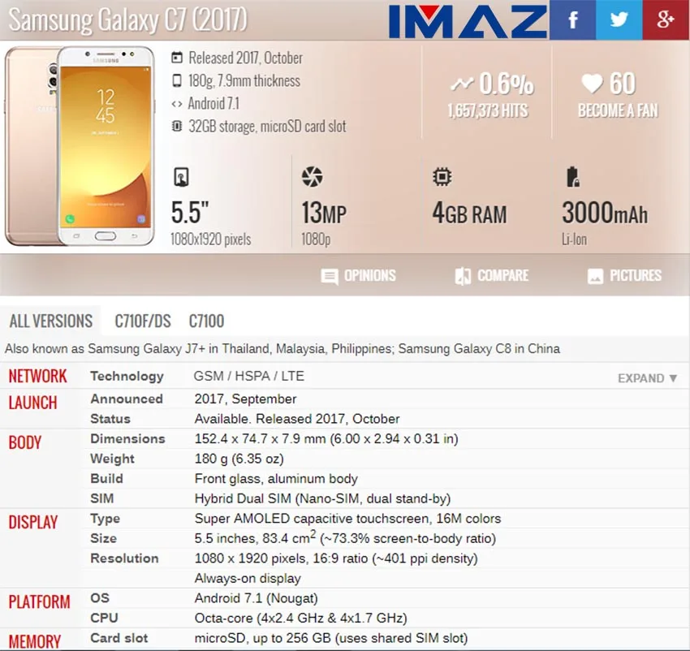This screenshot has width=690, height=651.
Task: Click the Launch category heading
Action: 32,403
